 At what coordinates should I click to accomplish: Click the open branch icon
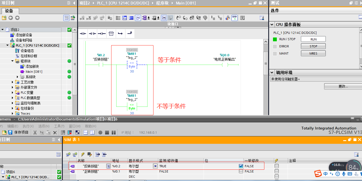(x=120, y=34)
